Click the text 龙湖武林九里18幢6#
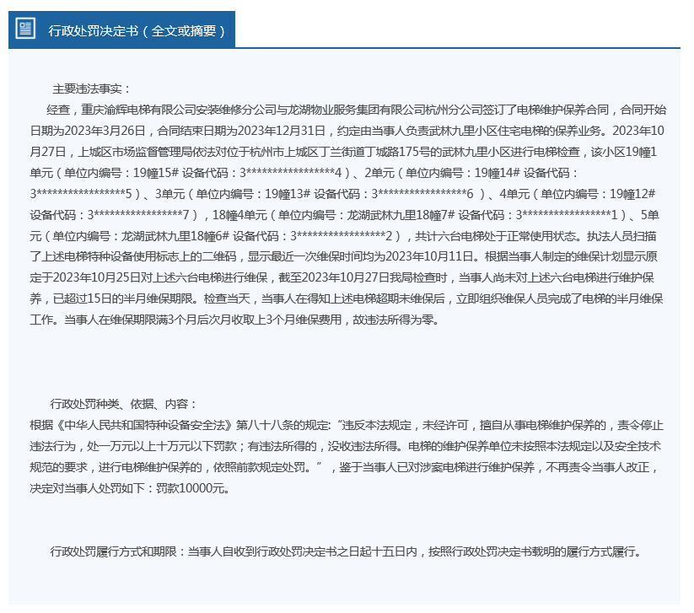 175,236
